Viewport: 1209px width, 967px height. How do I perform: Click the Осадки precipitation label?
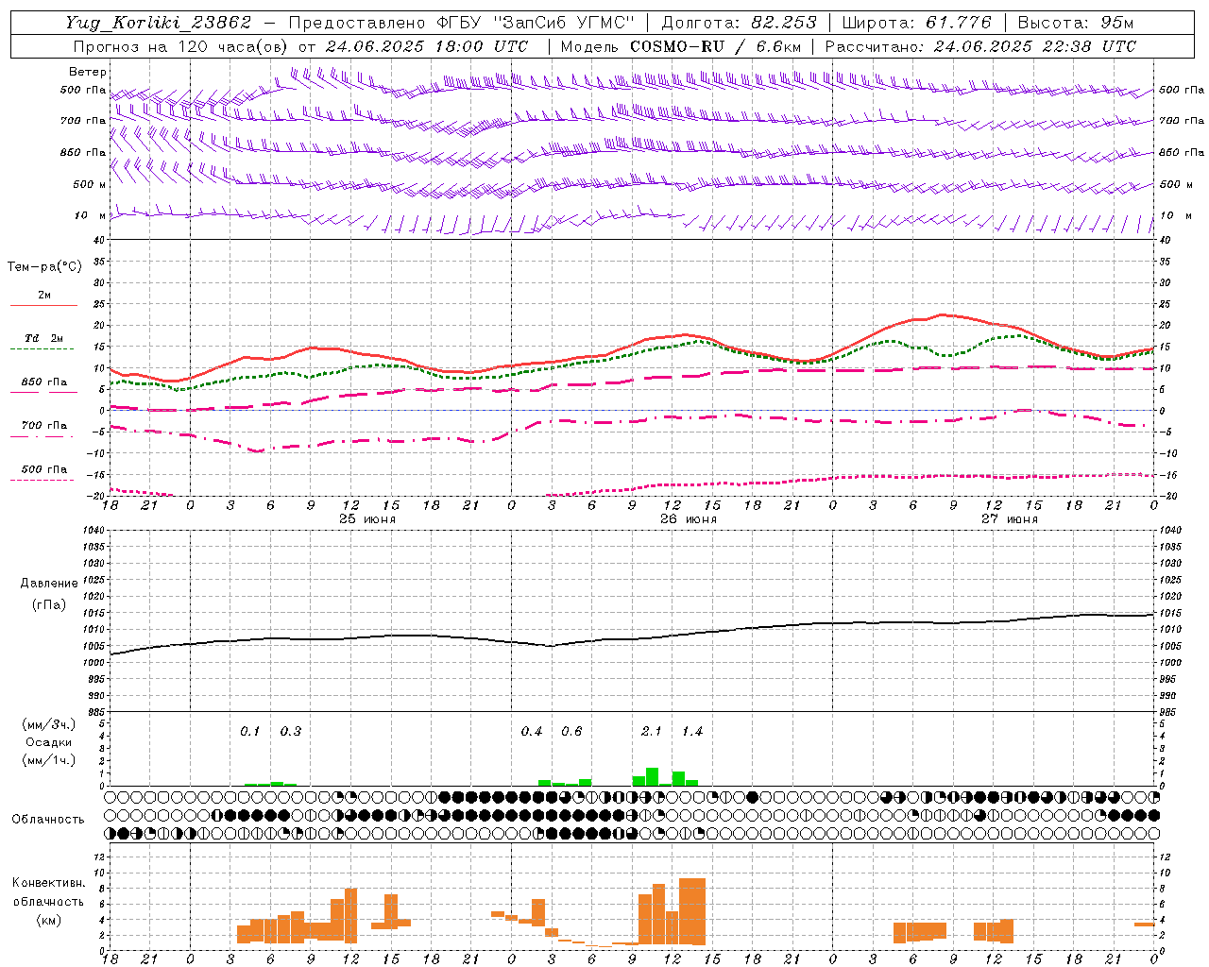click(48, 742)
